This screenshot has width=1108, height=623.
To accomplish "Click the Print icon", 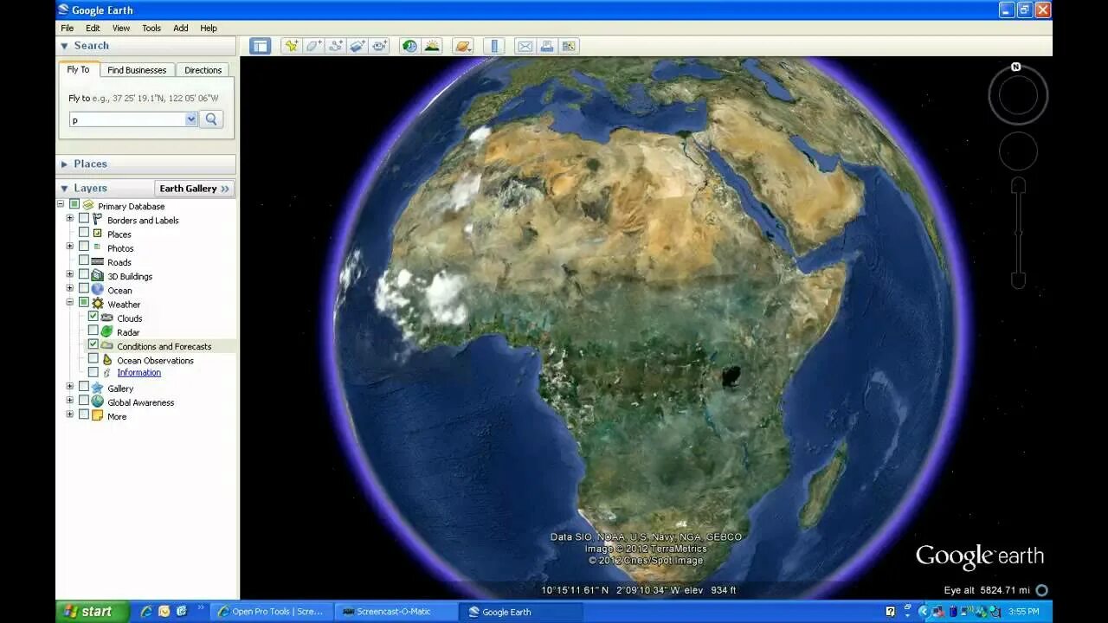I will [547, 46].
